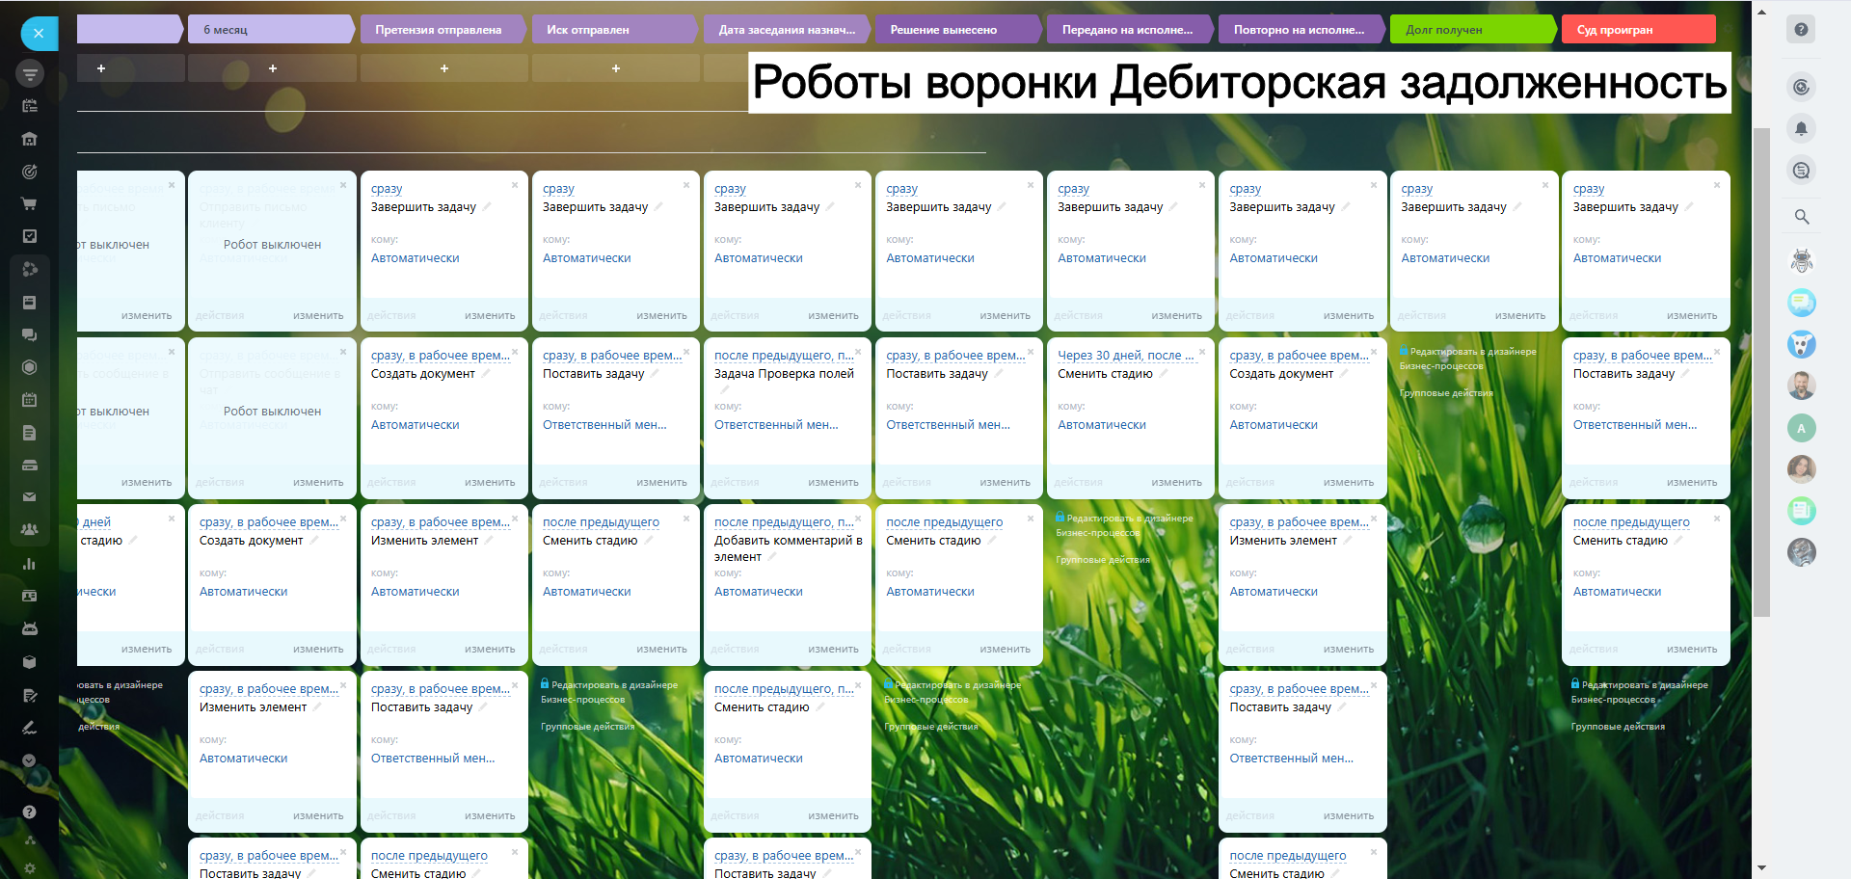Viewport: 1851px width, 879px height.
Task: Open the chat with the green 'A' avatar
Action: (x=1801, y=428)
